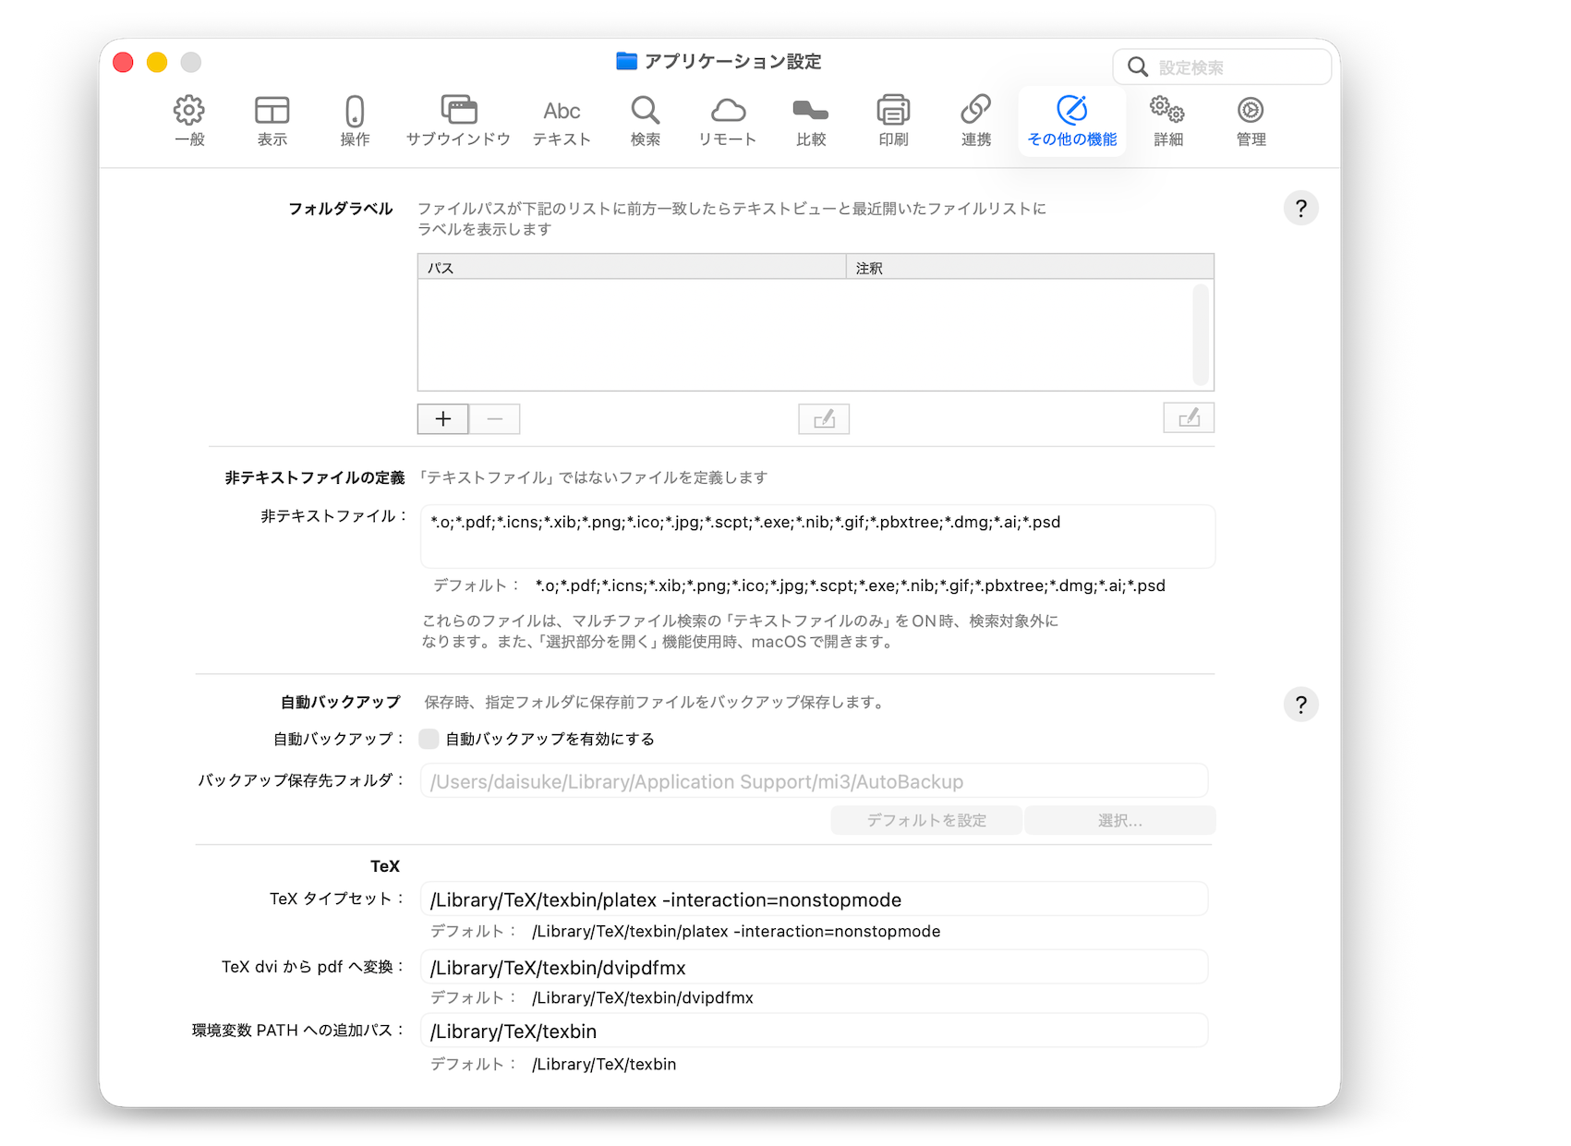The height and width of the screenshot is (1146, 1571).
Task: Switch to the 表示 (Display) settings icon
Action: pyautogui.click(x=272, y=121)
